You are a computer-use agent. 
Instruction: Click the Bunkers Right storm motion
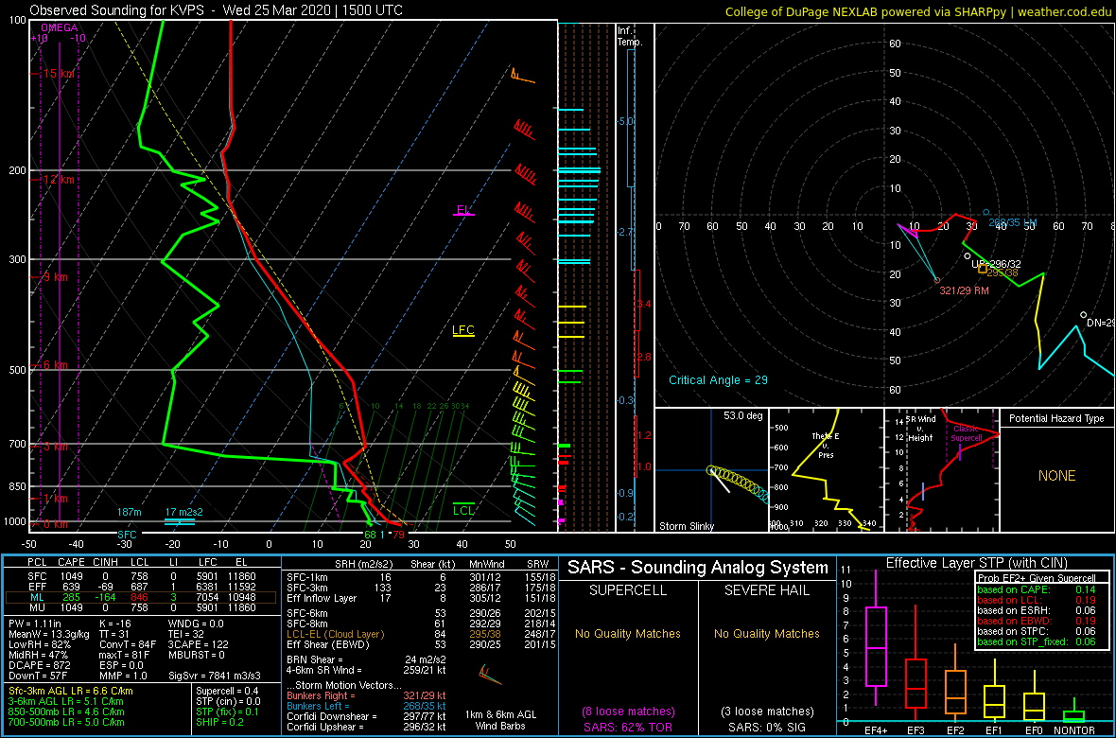coord(367,695)
